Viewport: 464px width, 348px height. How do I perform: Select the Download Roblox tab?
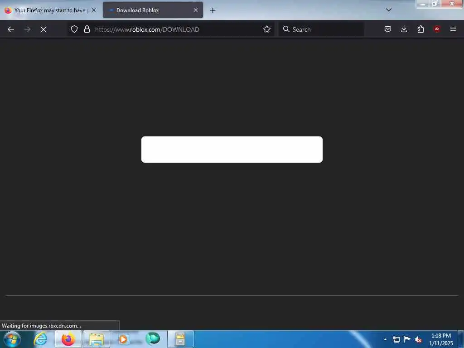153,10
